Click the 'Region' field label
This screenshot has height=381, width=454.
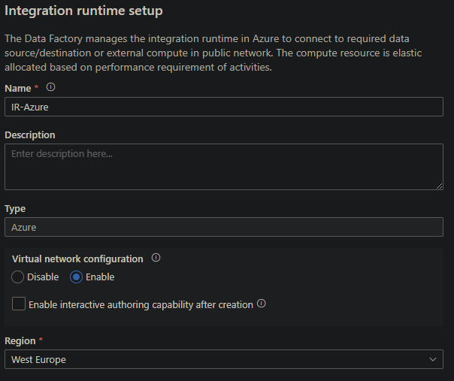[x=20, y=340]
